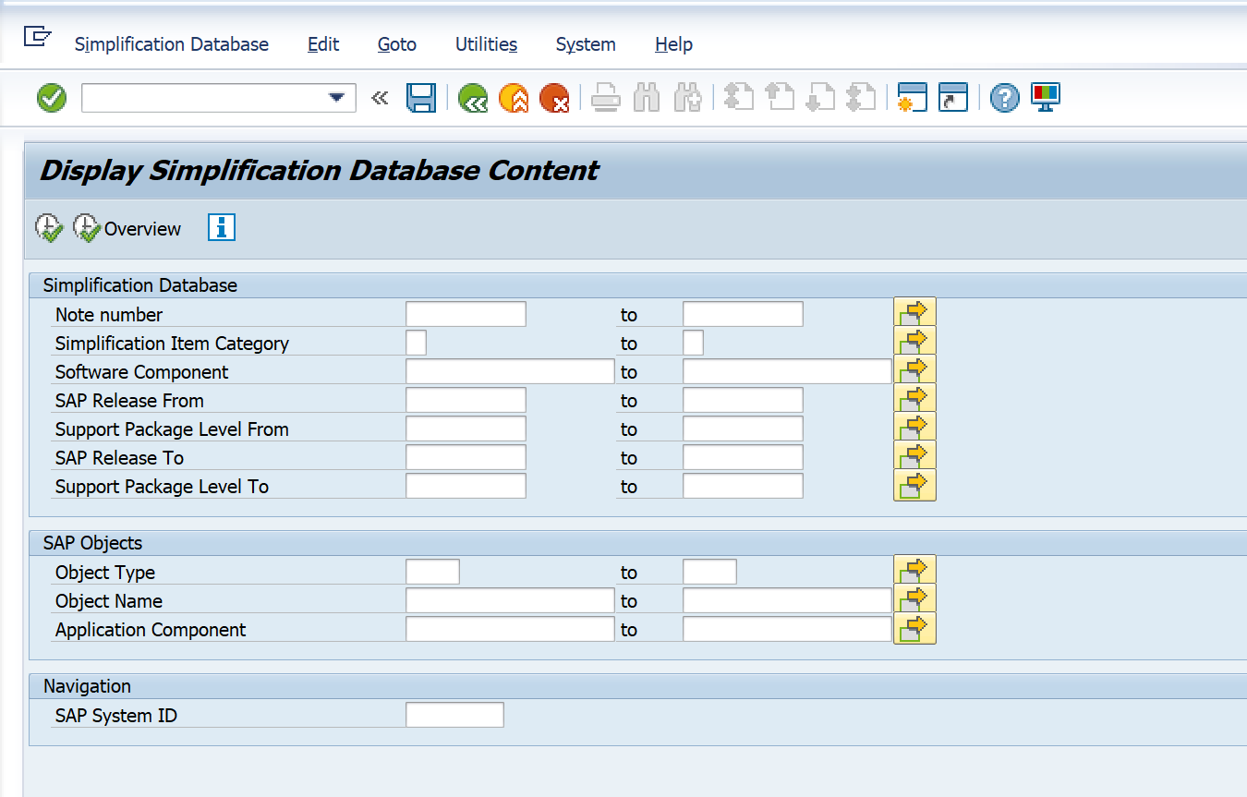Image resolution: width=1247 pixels, height=797 pixels.
Task: Go back using the green back arrow
Action: [472, 97]
